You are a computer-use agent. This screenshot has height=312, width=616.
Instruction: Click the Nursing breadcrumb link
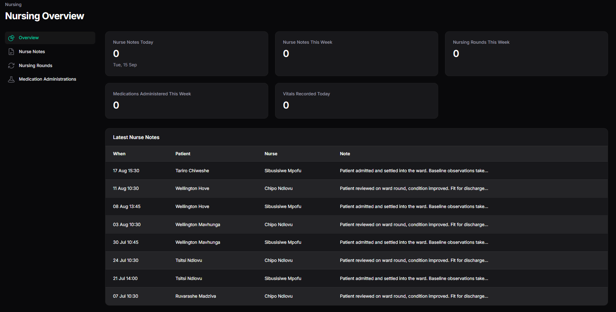point(13,5)
